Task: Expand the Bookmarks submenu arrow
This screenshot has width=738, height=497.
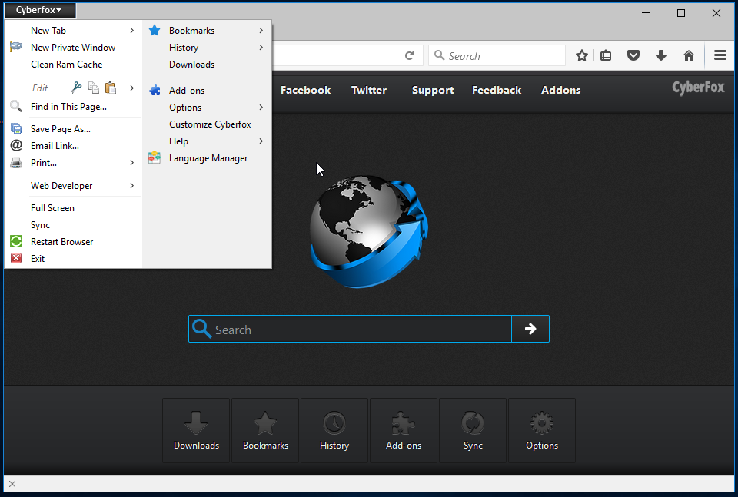Action: tap(261, 31)
